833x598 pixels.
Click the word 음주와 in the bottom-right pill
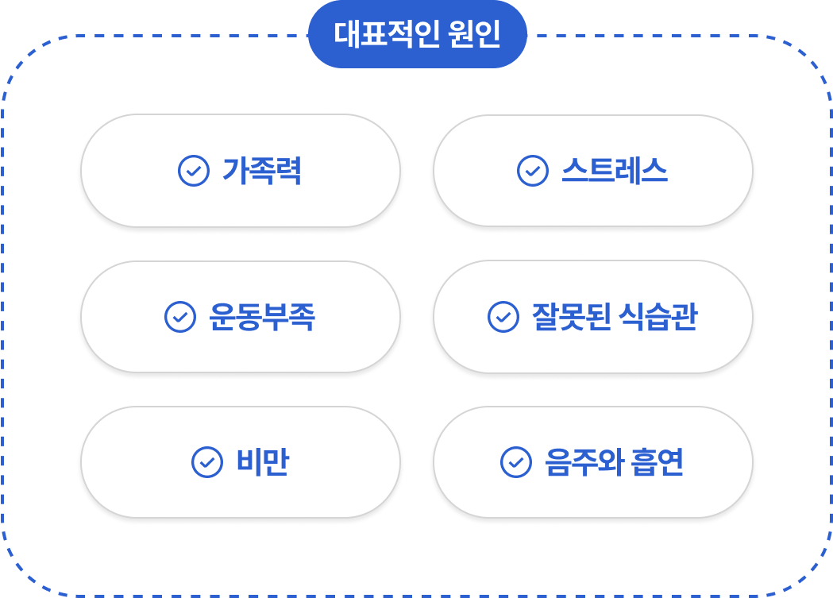[x=584, y=462]
